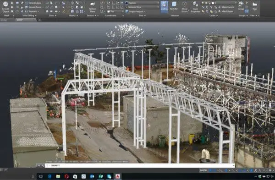Select the Extrude Faces tool
The width and height of the screenshot is (275, 180).
(x=33, y=7)
